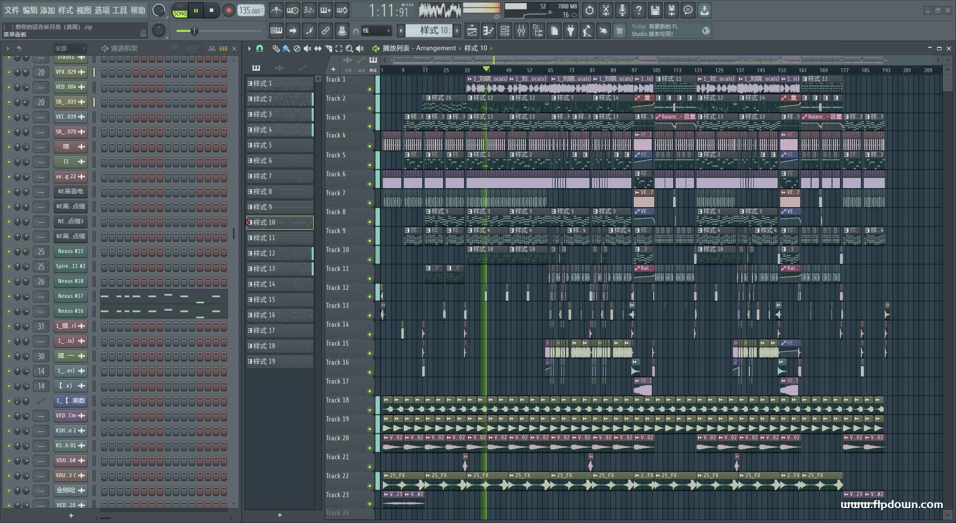Mute Track 1 with its green dot

369,90
